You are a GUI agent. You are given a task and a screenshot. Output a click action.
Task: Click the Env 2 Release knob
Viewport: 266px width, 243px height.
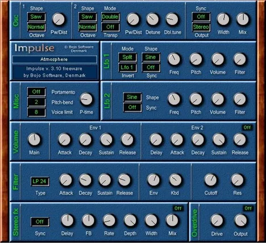240,140
